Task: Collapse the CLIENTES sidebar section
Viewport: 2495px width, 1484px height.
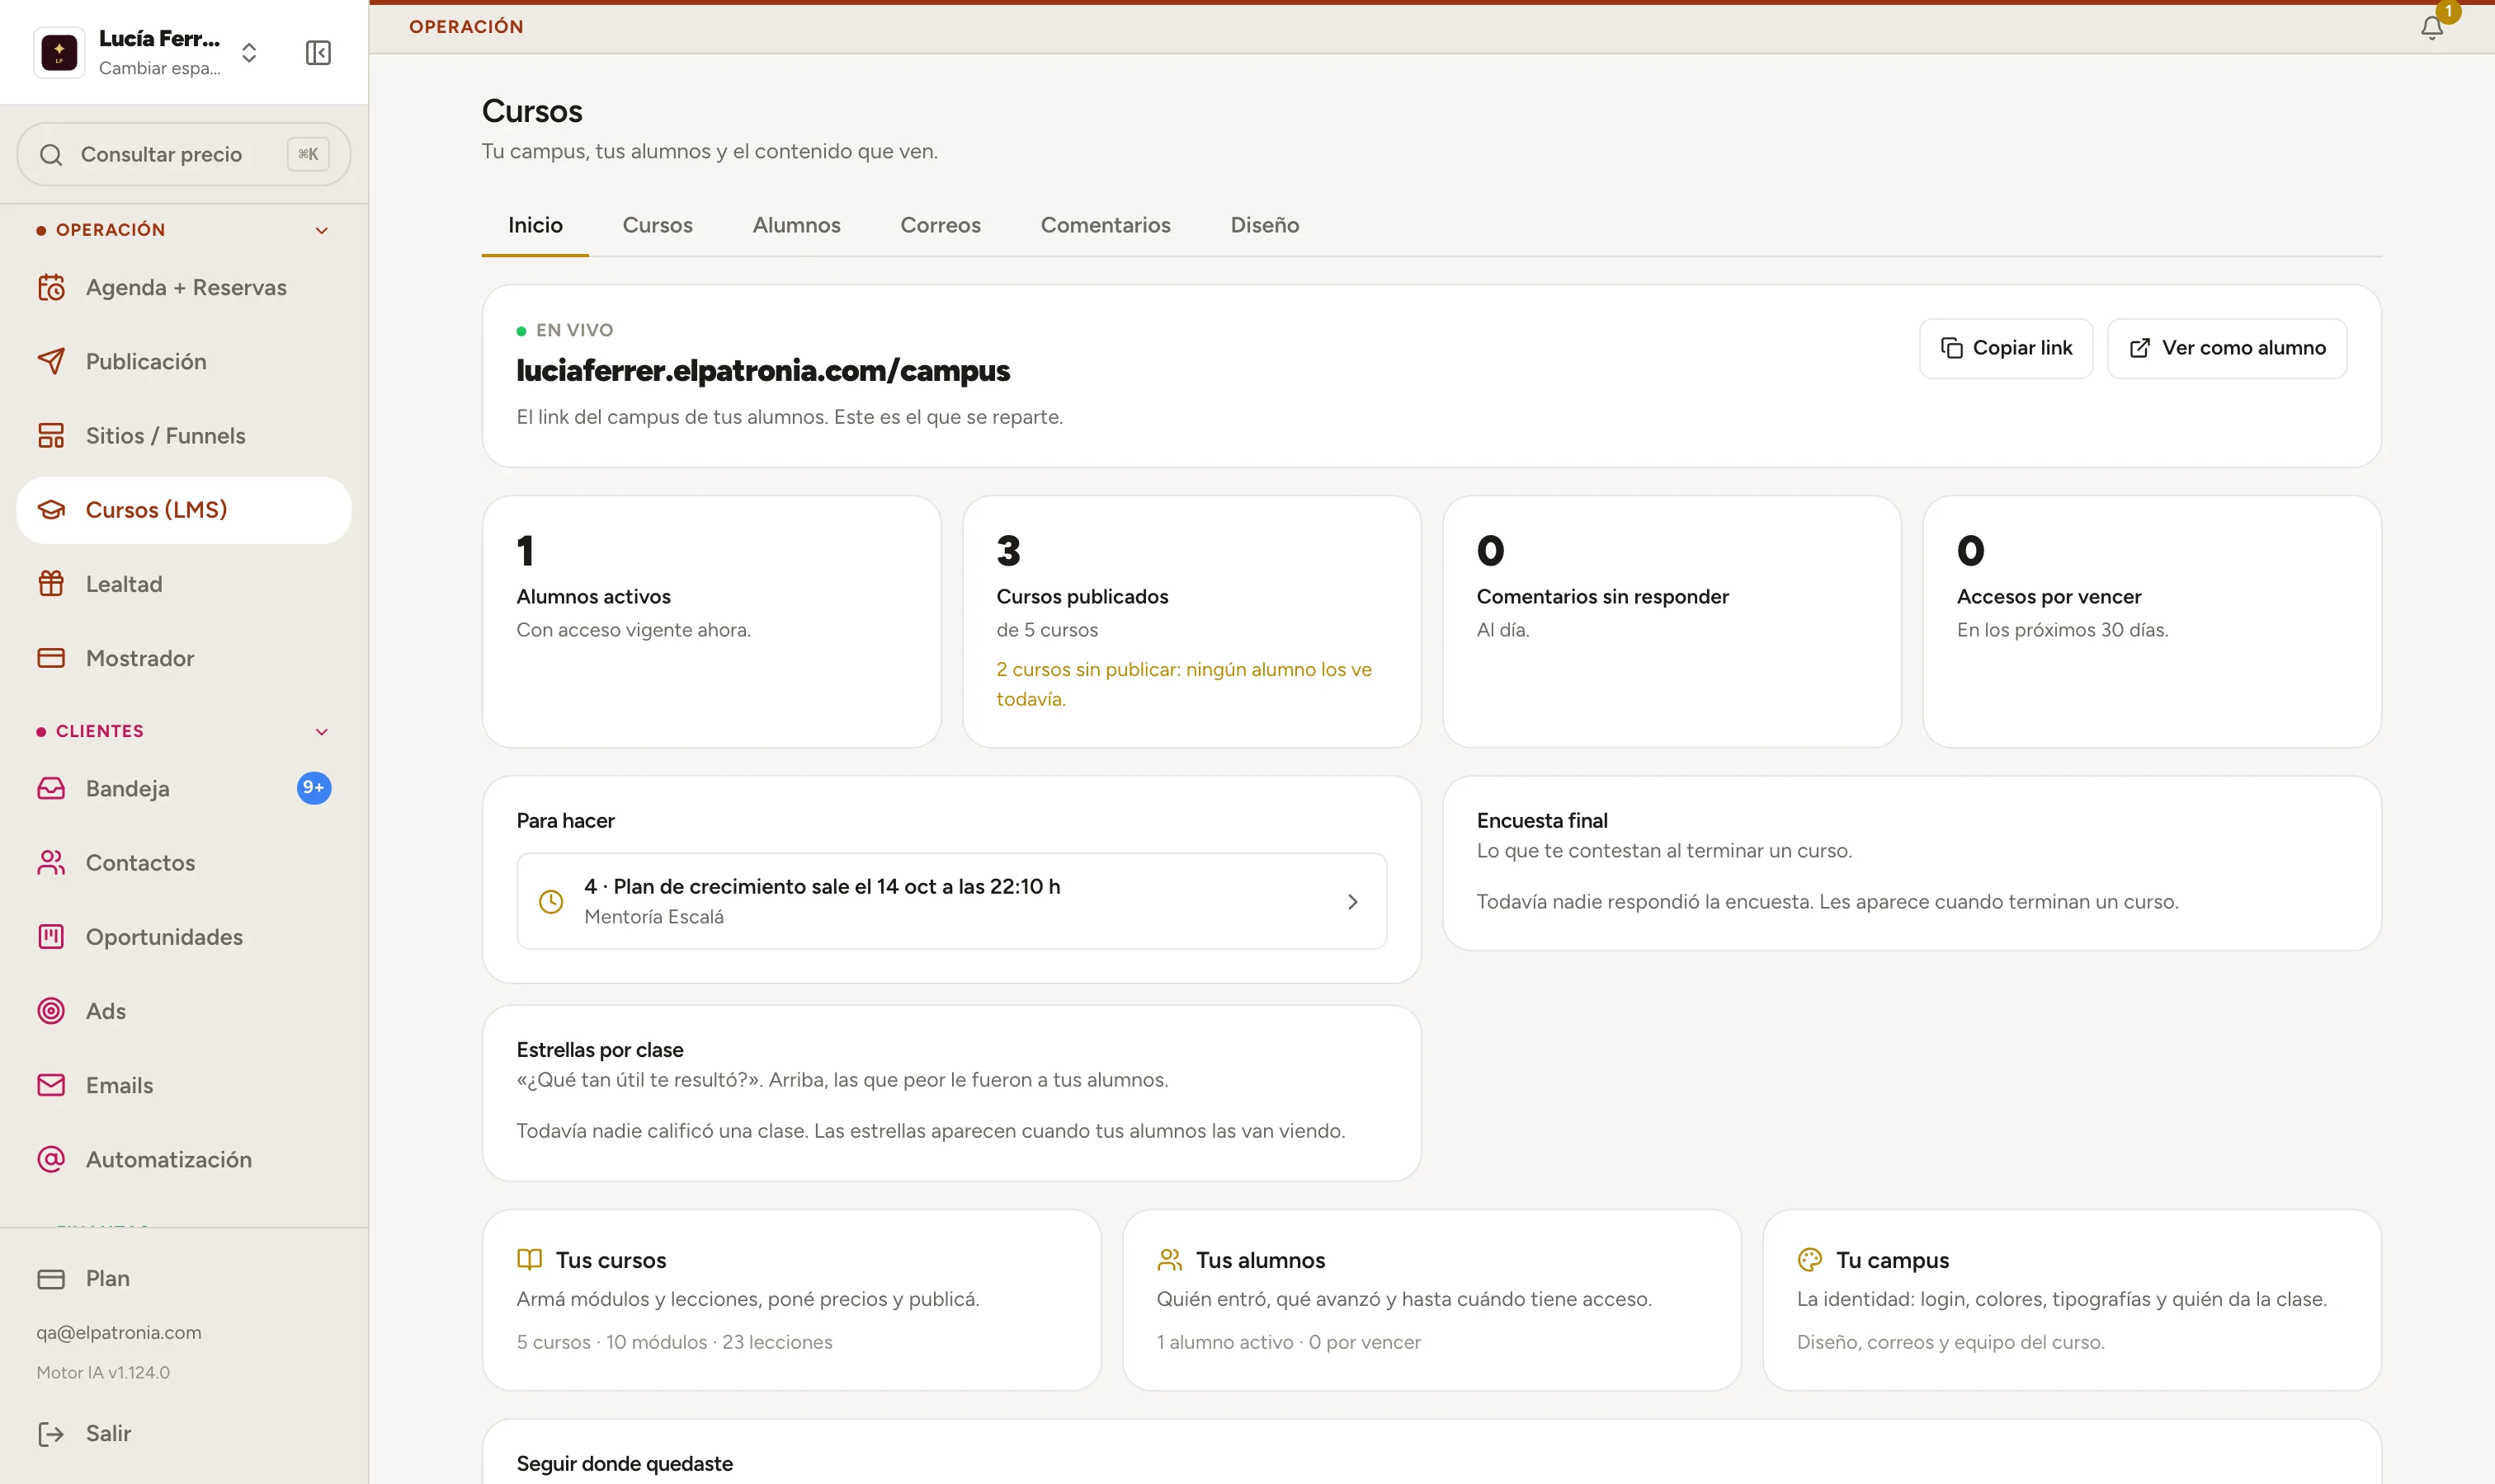Action: point(321,732)
